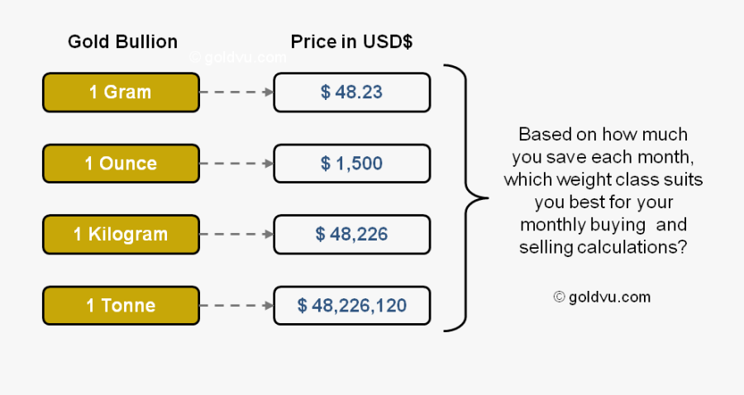Click the 'Based on how much' text line
This screenshot has height=395, width=744.
pos(603,134)
